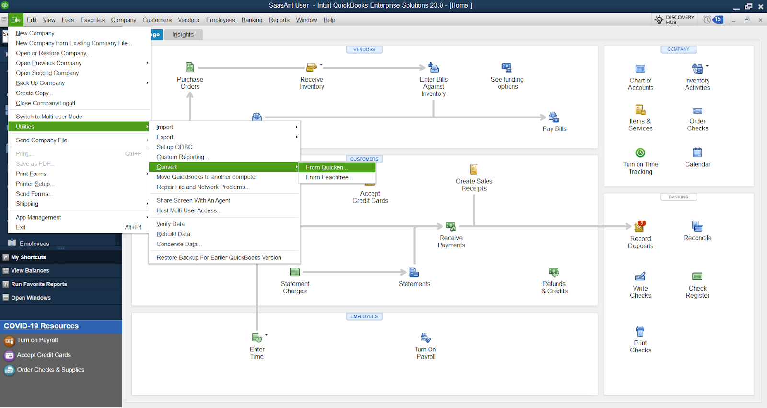Click Order Checks & Supplies link
Viewport: 767px width, 408px height.
click(50, 370)
